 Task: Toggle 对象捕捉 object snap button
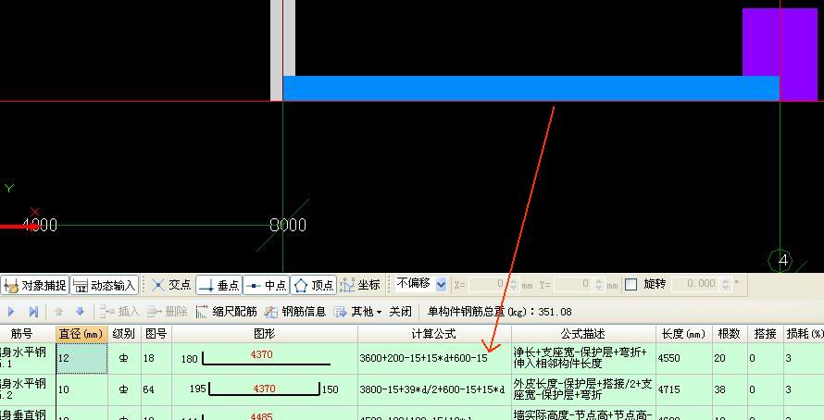35,285
